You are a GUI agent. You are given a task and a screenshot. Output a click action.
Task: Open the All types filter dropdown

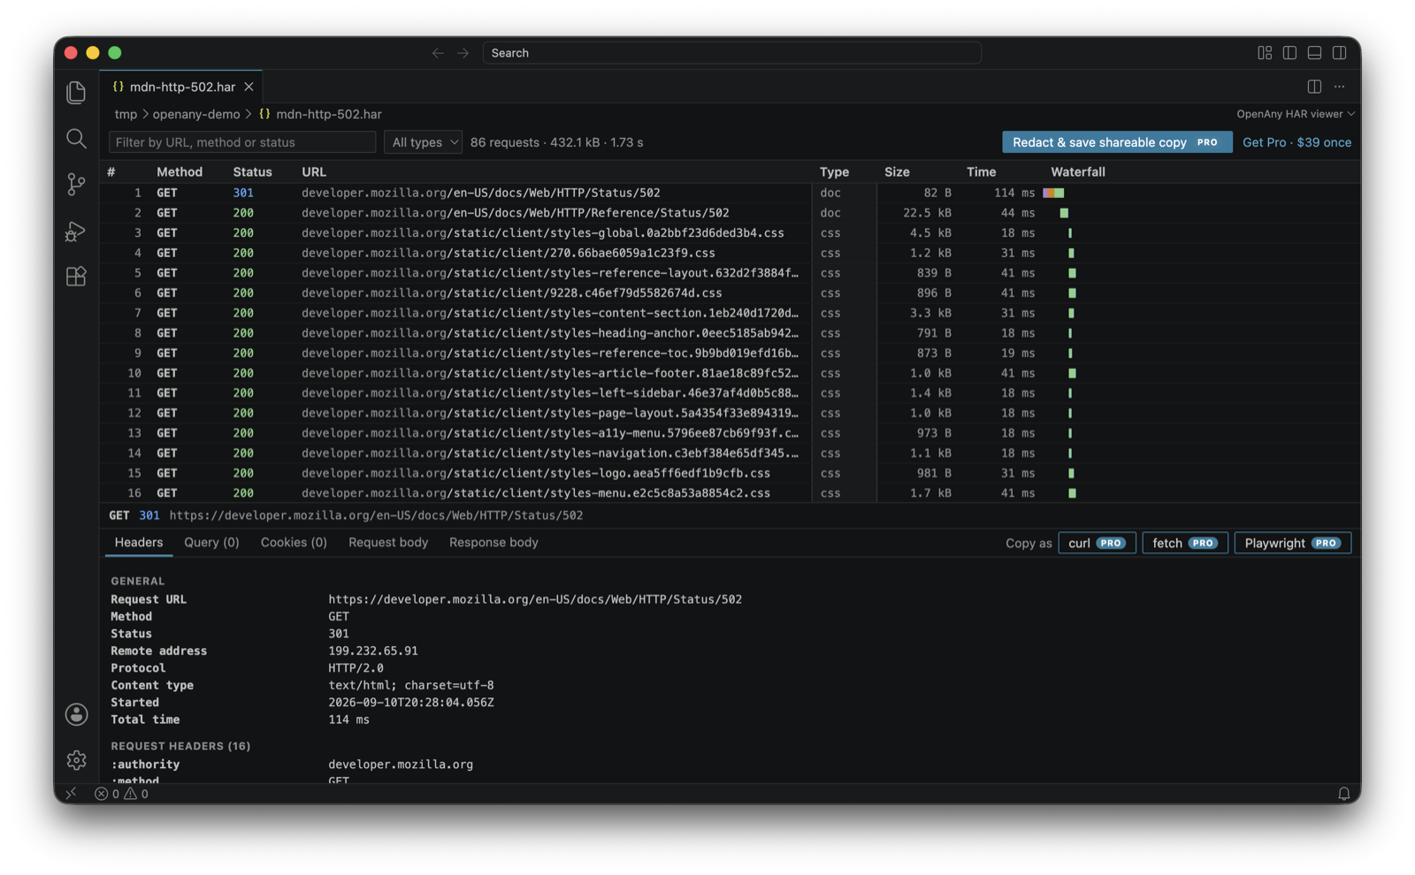pyautogui.click(x=423, y=142)
